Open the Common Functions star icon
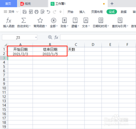The width and height of the screenshot is (136, 129). [x=40, y=20]
